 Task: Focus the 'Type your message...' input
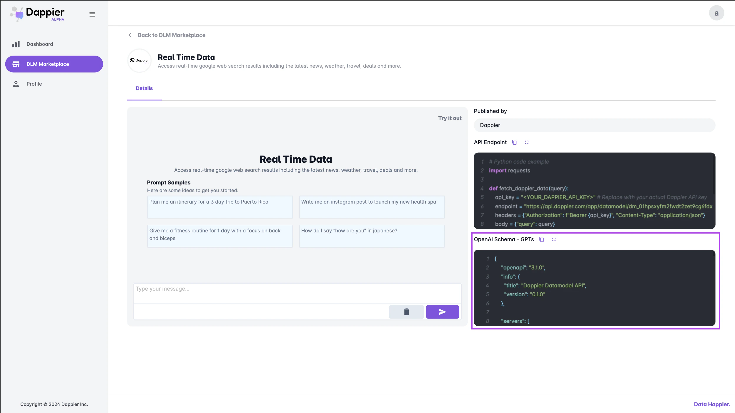click(297, 293)
